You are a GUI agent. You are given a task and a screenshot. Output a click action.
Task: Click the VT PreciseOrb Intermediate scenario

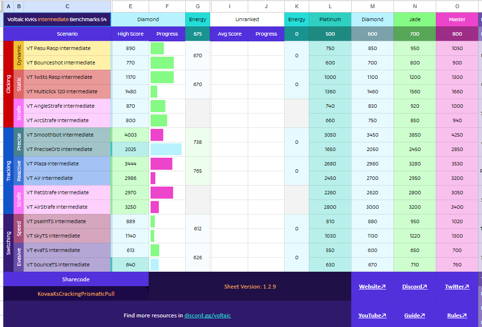click(67, 150)
